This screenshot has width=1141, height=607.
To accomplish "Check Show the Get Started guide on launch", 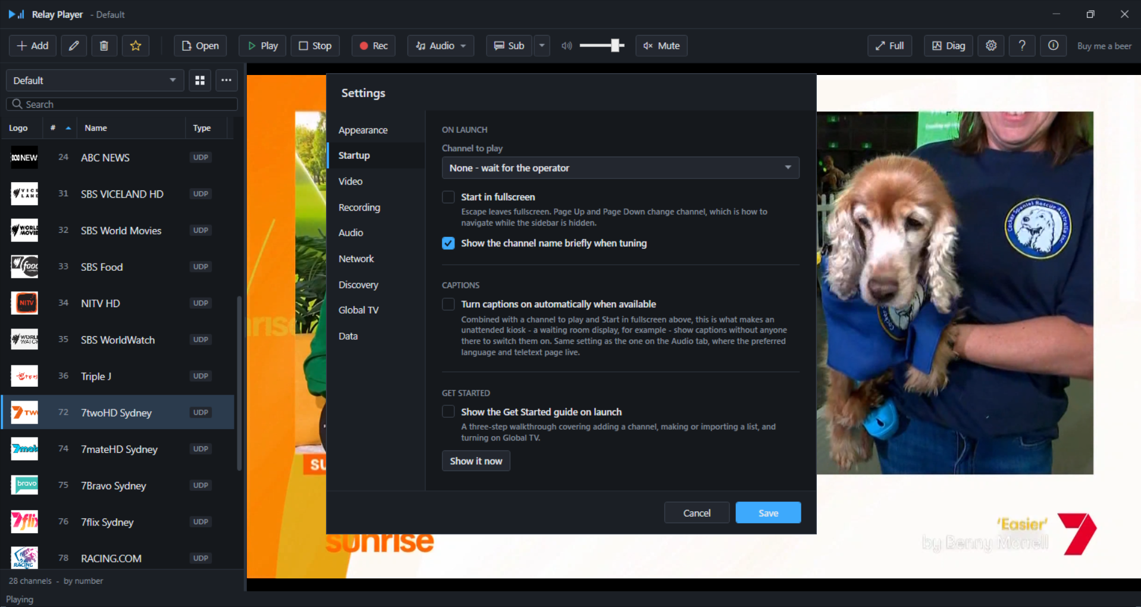I will [x=449, y=412].
